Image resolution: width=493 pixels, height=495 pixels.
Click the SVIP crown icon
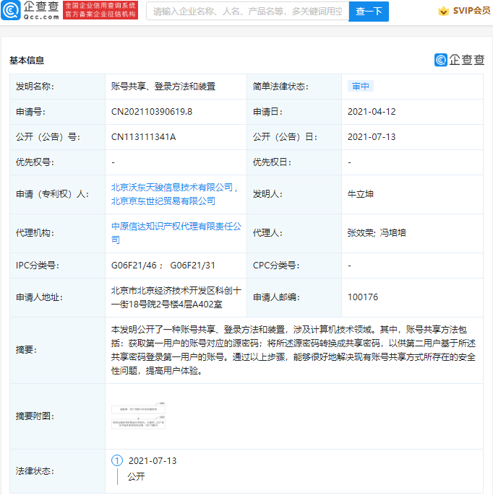click(443, 12)
